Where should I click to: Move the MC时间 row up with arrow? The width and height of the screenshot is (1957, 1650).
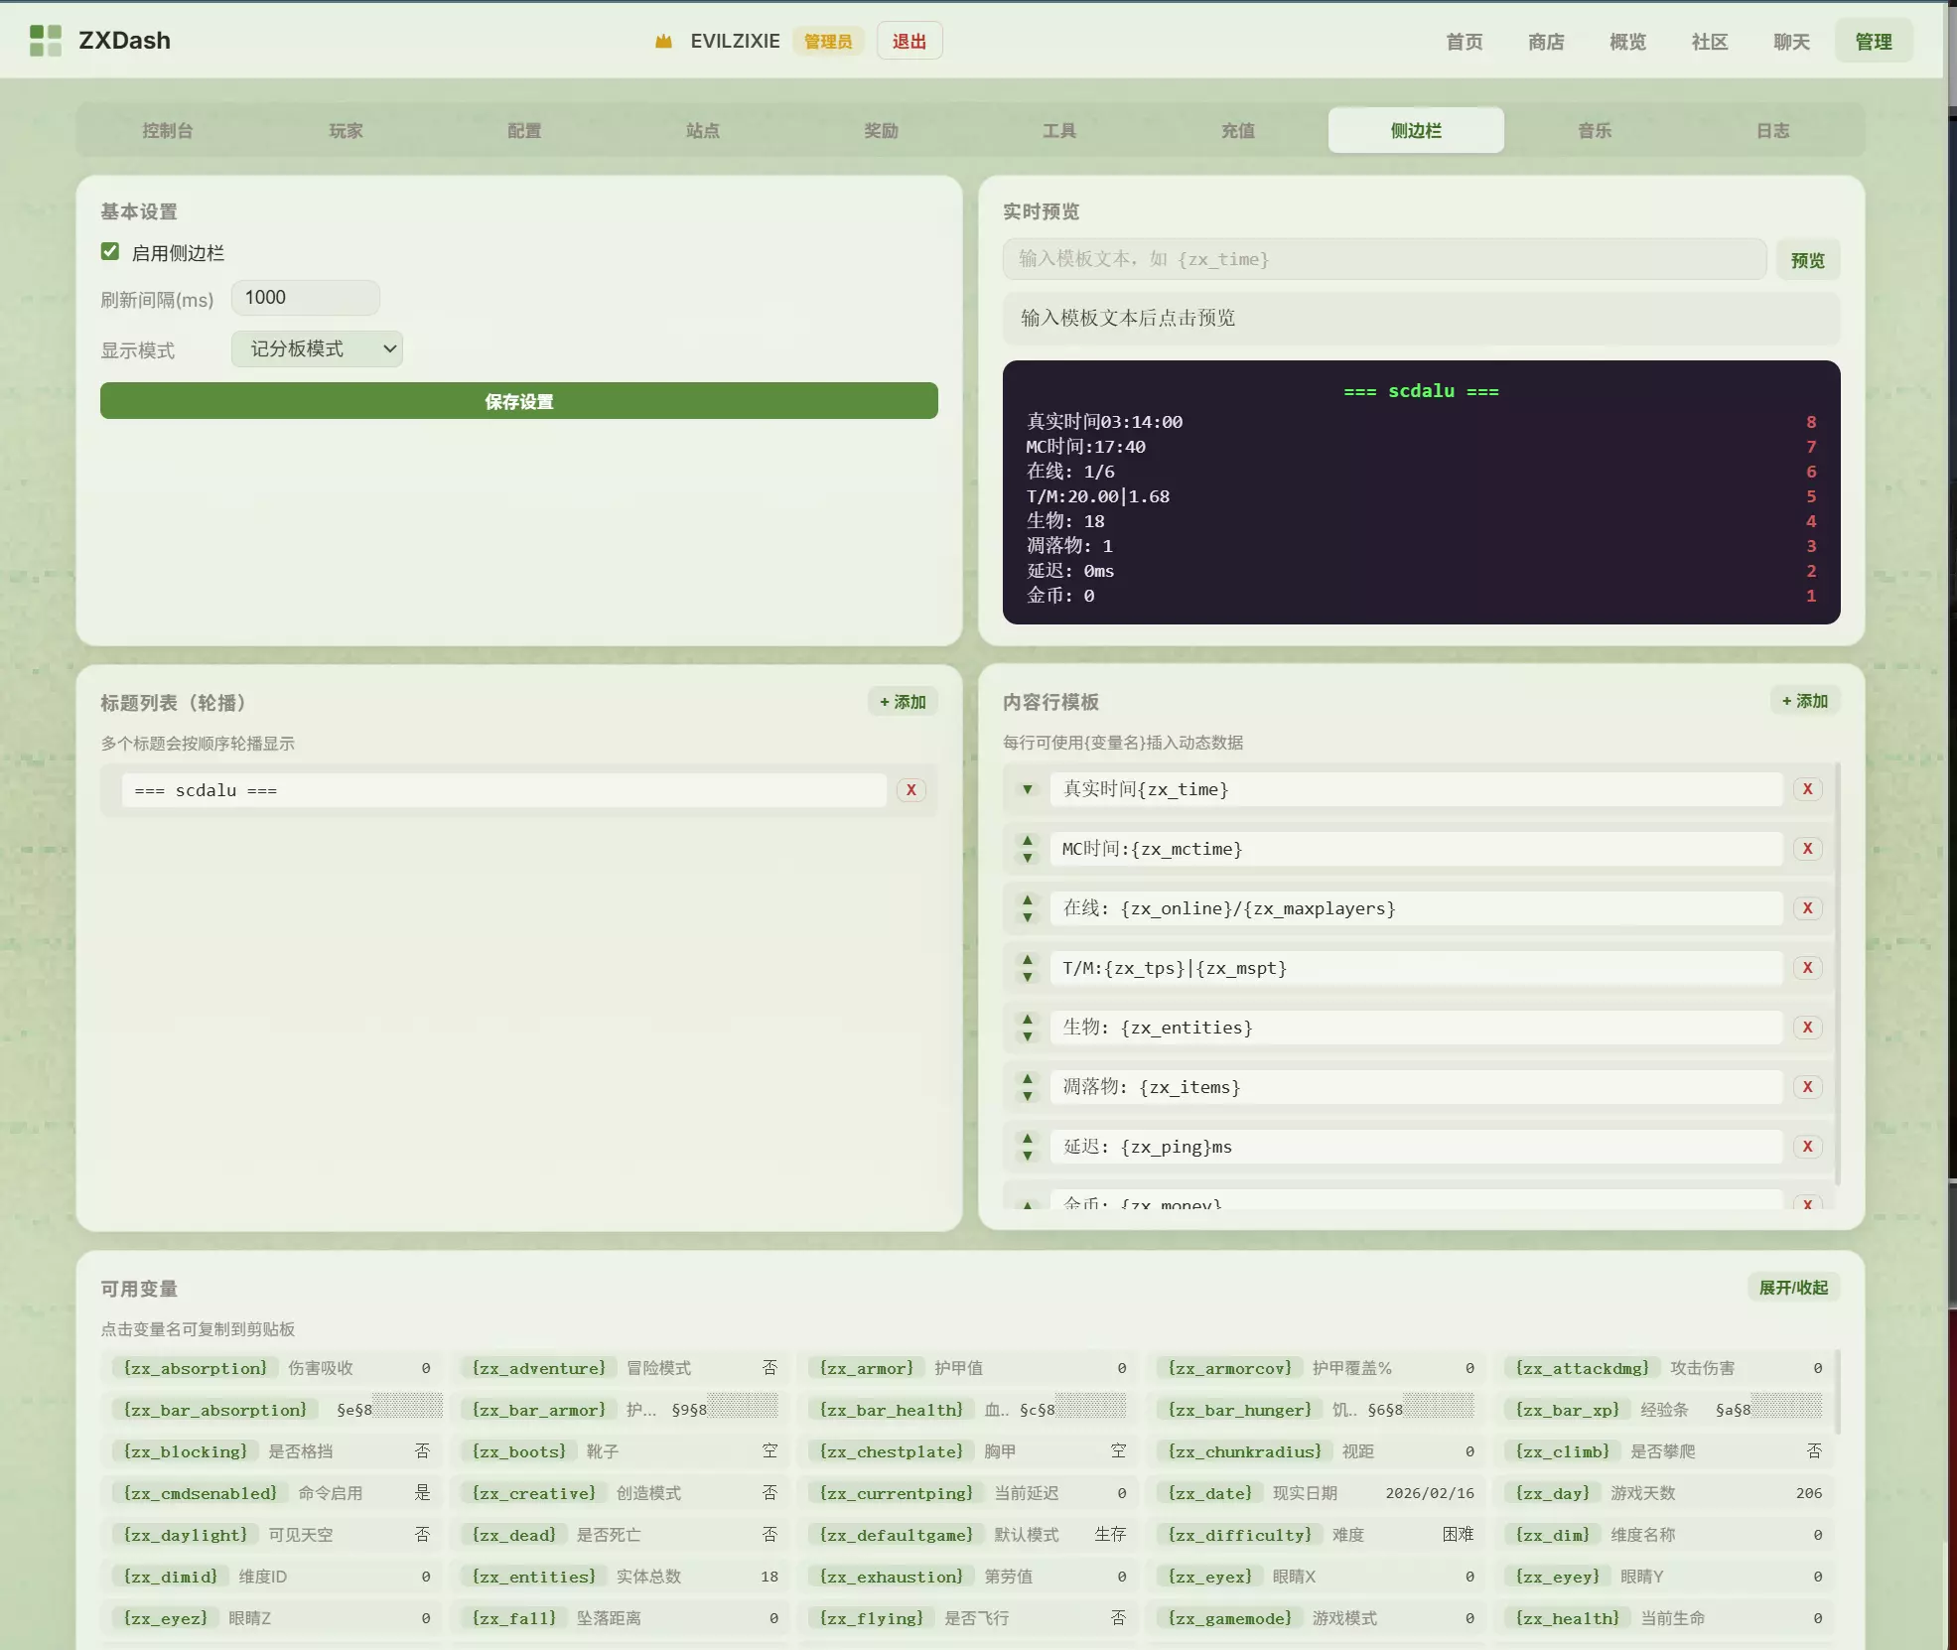pos(1028,840)
